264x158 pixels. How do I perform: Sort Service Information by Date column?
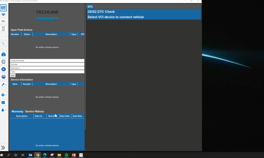[15, 84]
